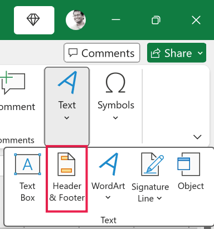
Task: Minimize the Excel window
Action: pyautogui.click(x=116, y=20)
